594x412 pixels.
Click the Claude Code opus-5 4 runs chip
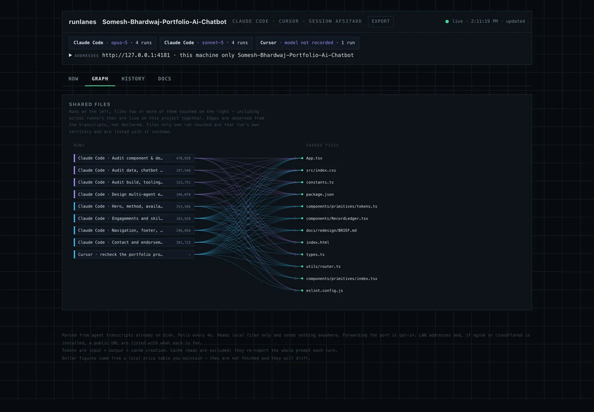click(112, 43)
